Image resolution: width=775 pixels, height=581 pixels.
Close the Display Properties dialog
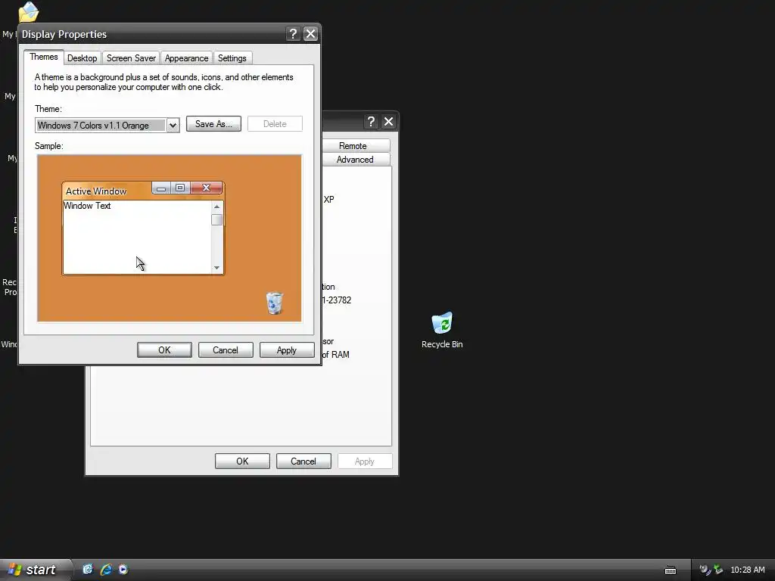[x=310, y=33]
